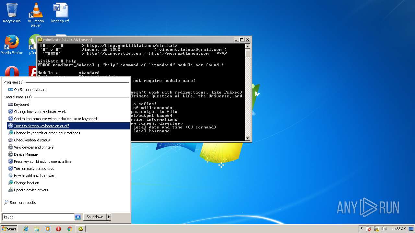Screen dimensions: 415x233
Task: Click the 11:33 AM taskbar clock
Action: [398, 229]
